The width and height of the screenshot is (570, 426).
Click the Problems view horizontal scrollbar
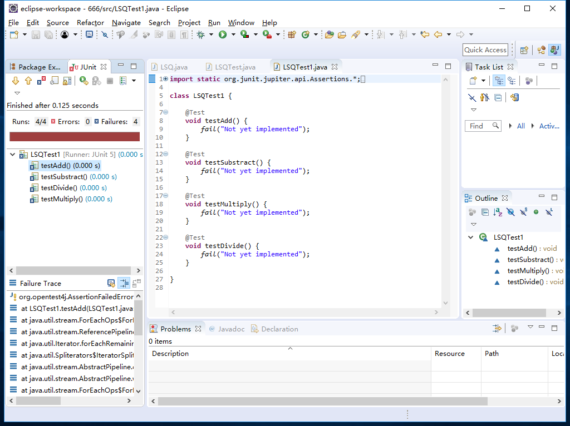[322, 402]
